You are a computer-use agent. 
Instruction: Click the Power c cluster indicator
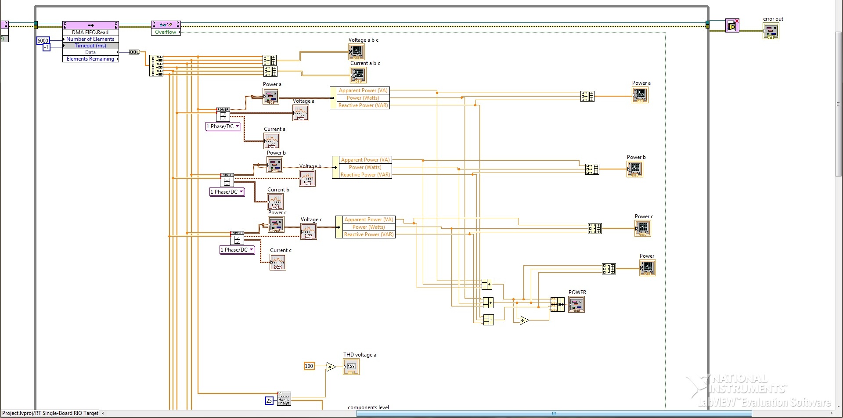[276, 225]
